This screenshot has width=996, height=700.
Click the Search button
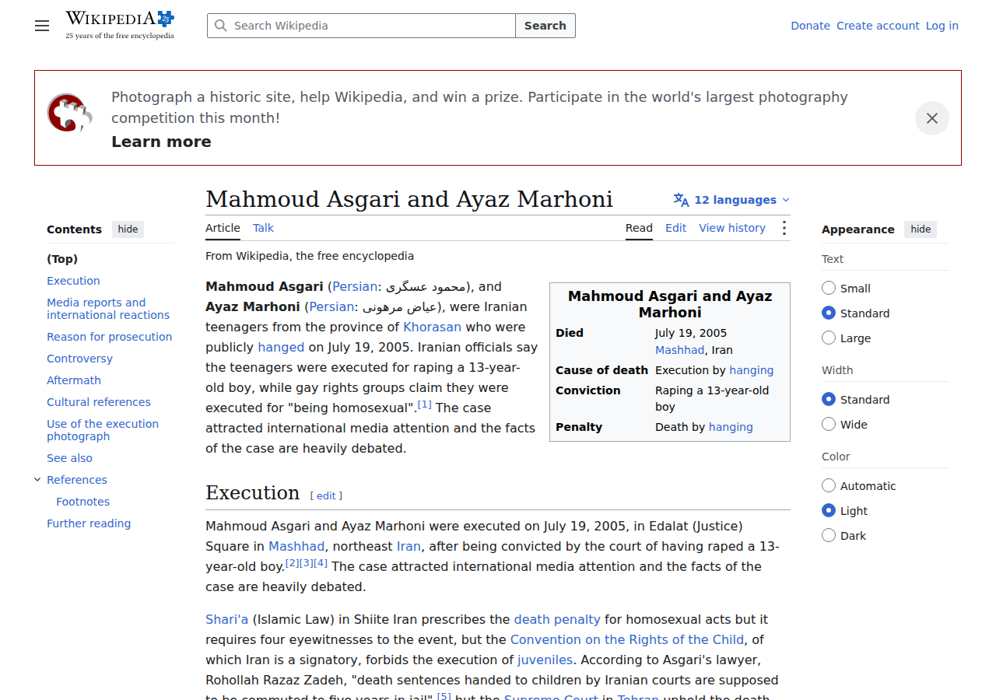[x=545, y=26]
